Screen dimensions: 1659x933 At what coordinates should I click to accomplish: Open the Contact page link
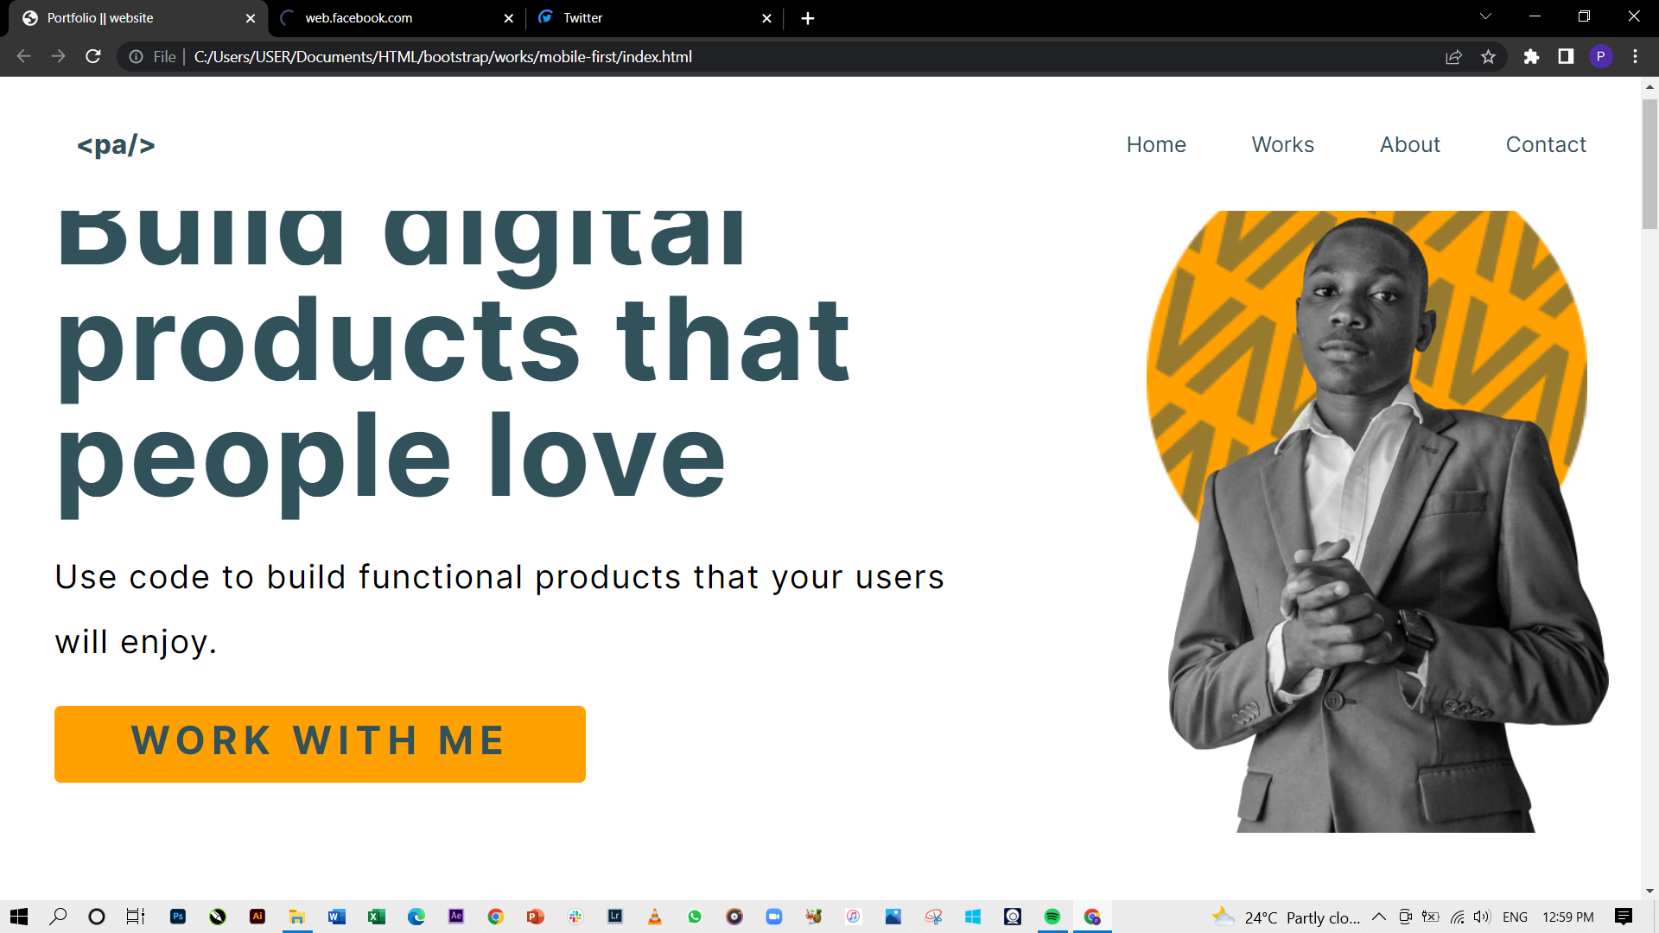tap(1546, 144)
